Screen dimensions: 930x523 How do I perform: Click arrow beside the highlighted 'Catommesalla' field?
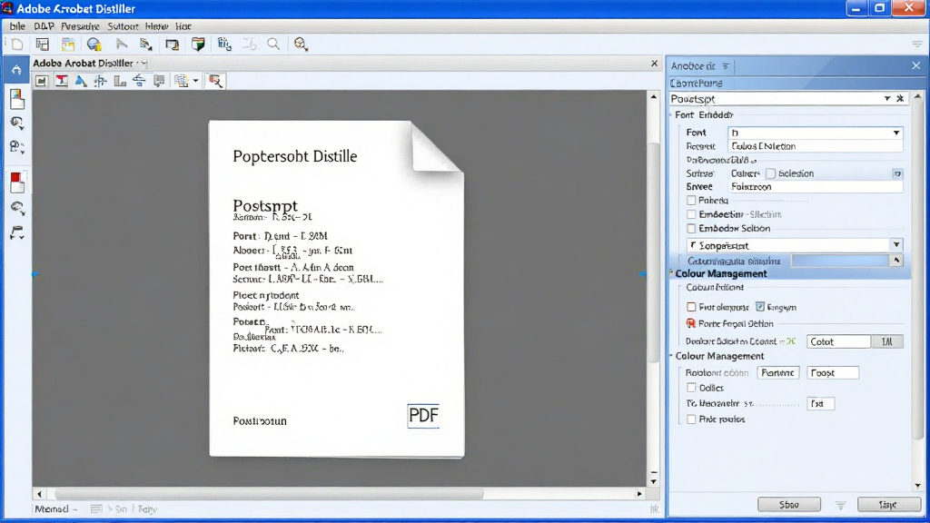896,261
